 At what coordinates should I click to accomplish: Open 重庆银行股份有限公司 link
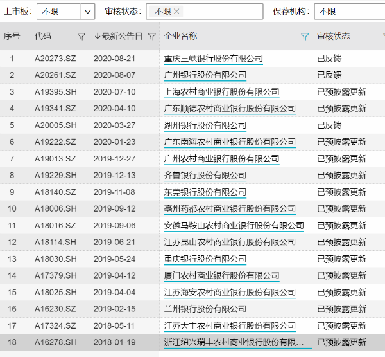pos(205,259)
